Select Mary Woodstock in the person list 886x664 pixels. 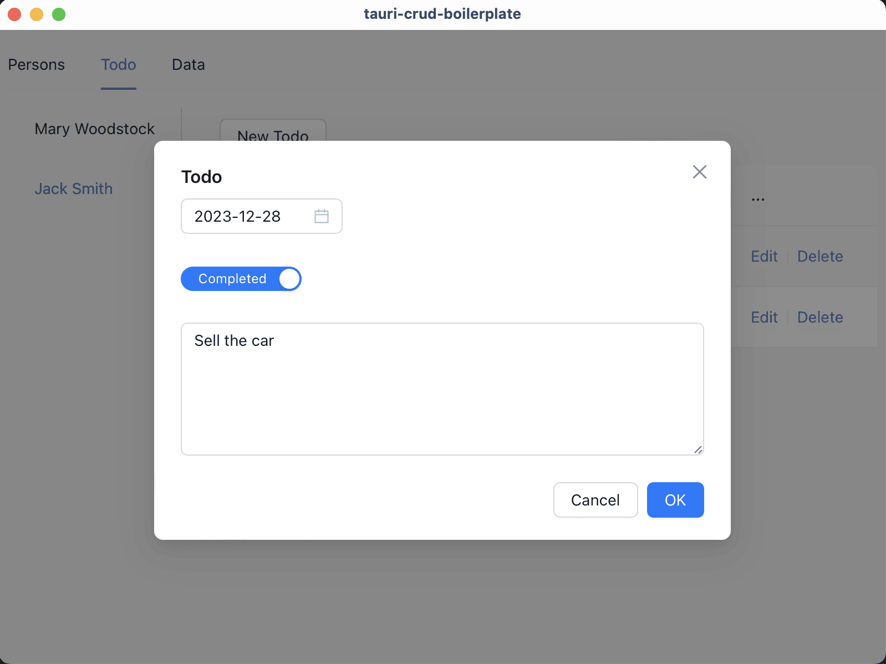click(x=94, y=129)
